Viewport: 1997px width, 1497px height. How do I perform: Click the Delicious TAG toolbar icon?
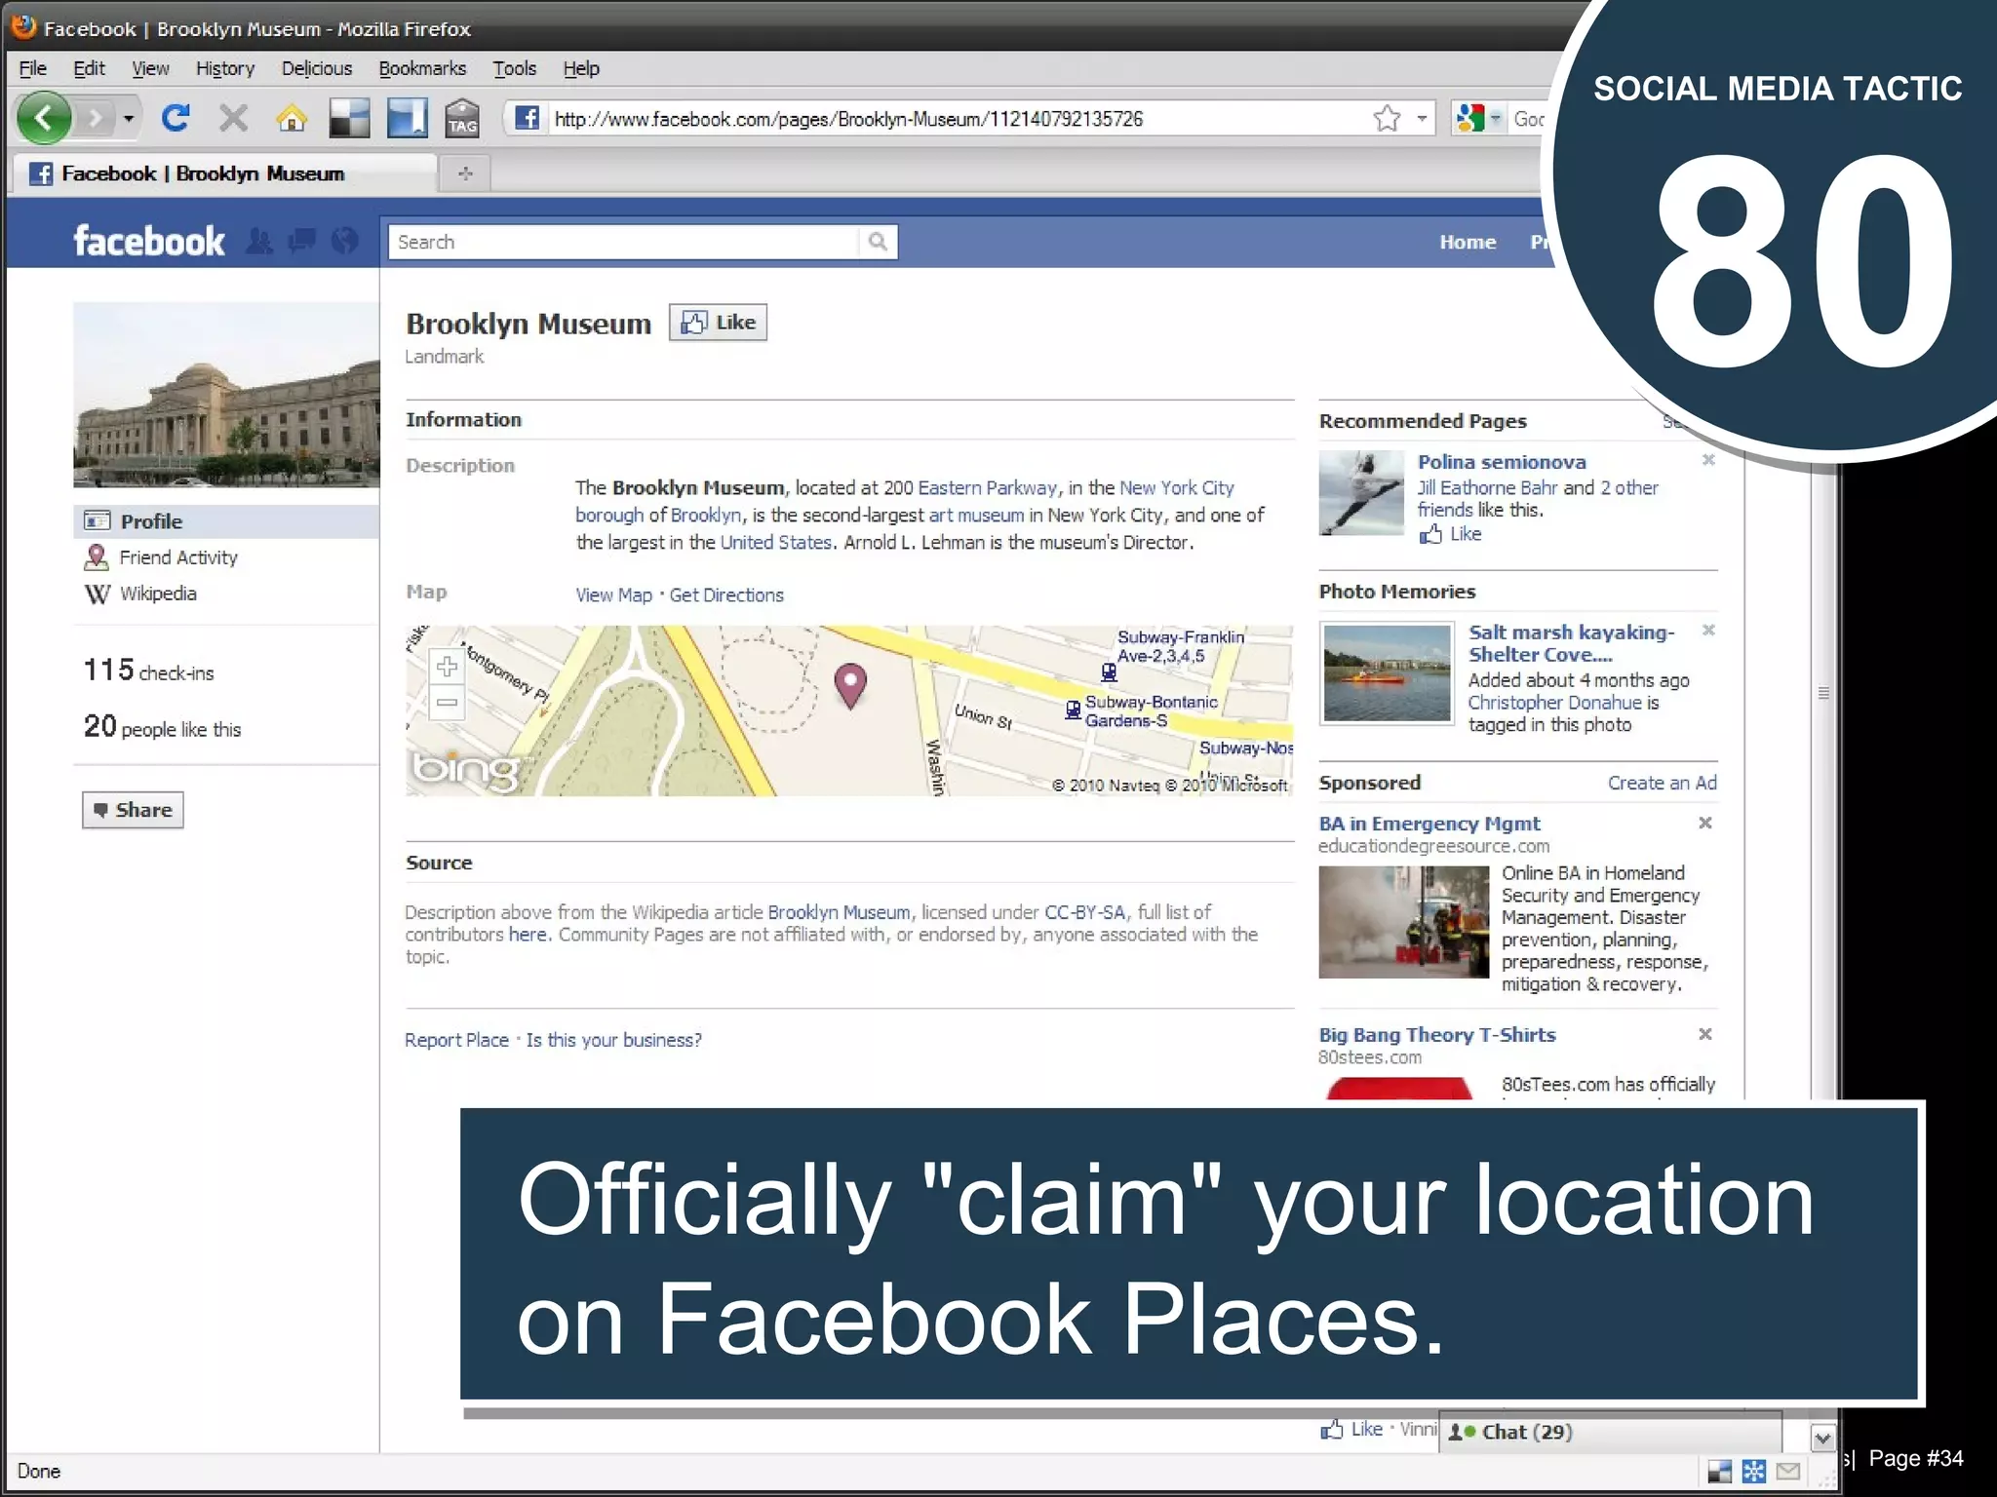coord(462,119)
